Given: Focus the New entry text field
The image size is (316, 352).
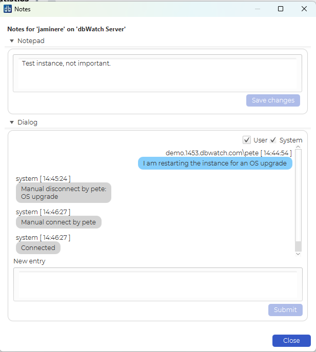Looking at the screenshot, I should click(x=157, y=284).
